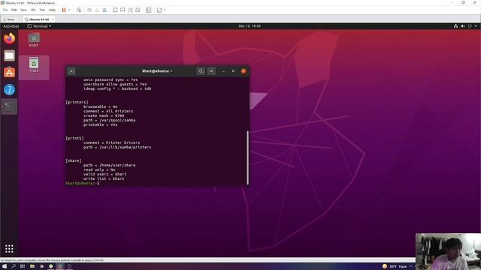Click the khart@ubuntu shell prompt line

pos(83,183)
